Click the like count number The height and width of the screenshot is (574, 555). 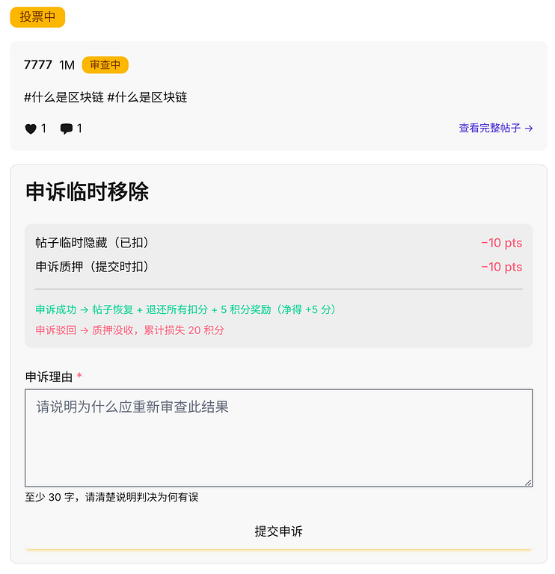pyautogui.click(x=43, y=129)
